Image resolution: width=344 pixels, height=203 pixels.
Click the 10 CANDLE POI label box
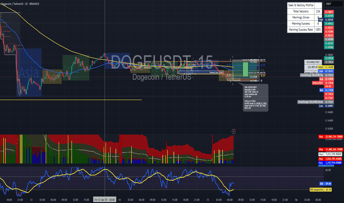point(313,62)
